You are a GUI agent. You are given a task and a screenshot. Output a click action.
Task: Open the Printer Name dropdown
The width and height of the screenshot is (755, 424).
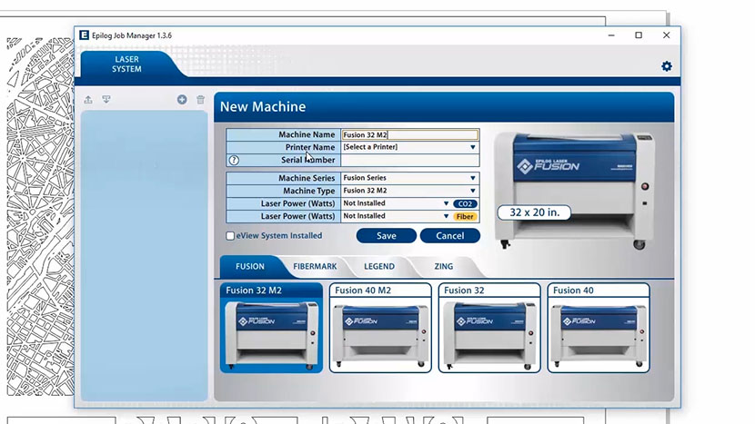(409, 147)
